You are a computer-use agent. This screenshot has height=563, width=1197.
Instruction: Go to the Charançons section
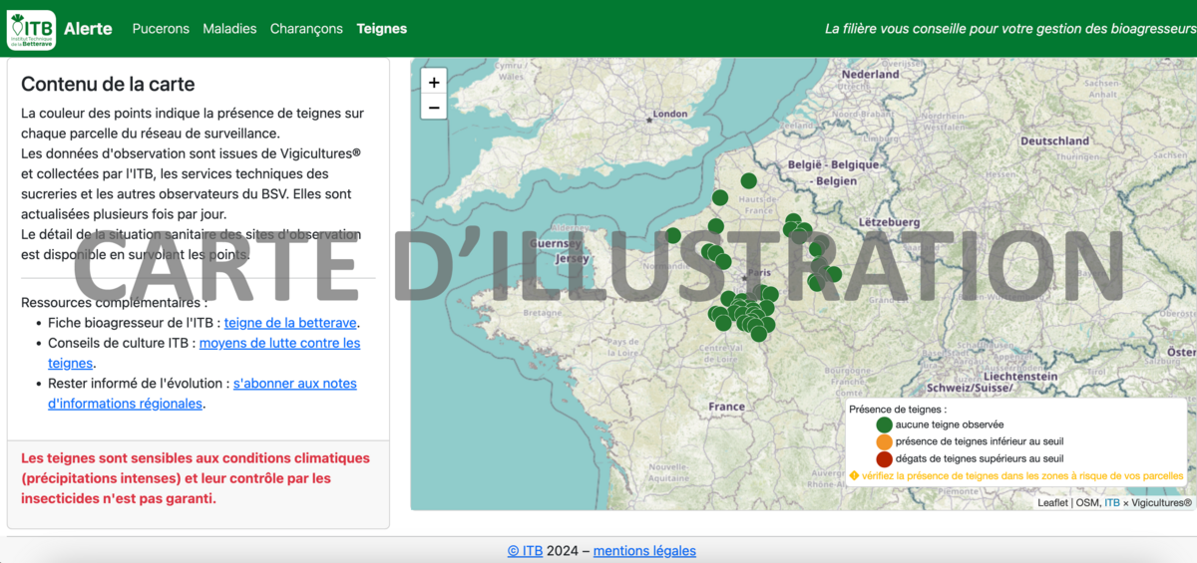point(306,29)
